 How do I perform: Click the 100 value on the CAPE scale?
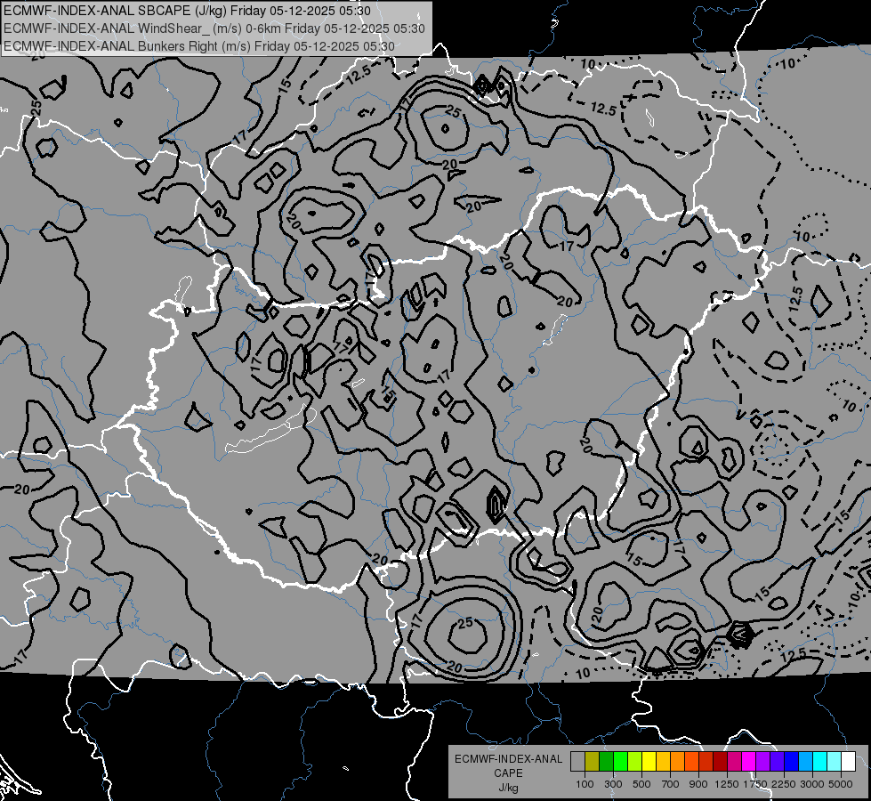coord(585,784)
